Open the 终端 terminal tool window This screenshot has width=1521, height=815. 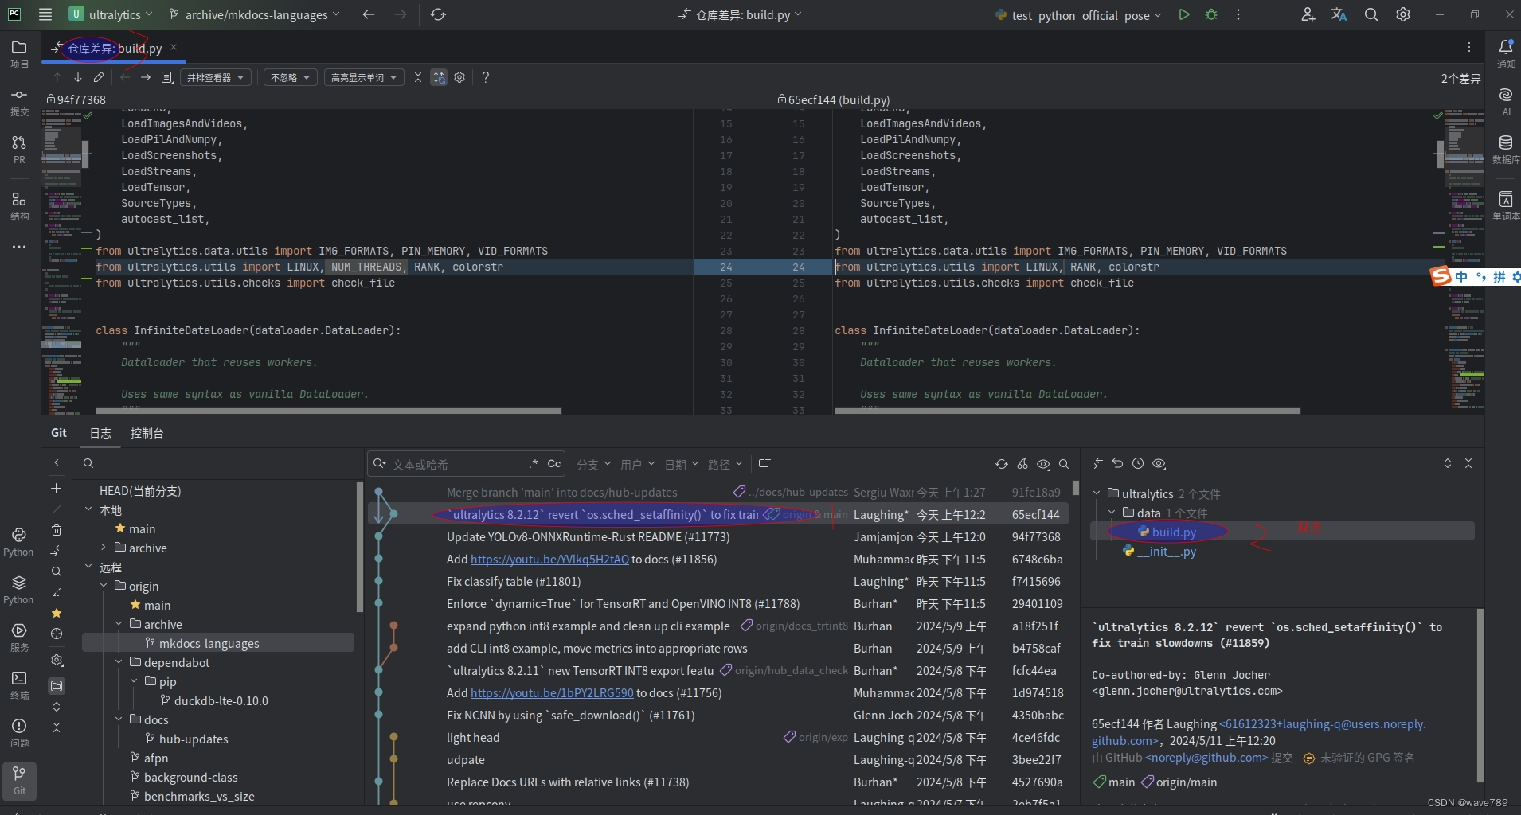19,684
